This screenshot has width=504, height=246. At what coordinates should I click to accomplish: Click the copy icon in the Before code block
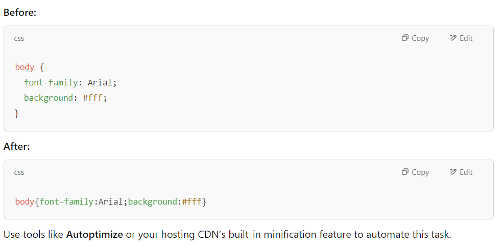tap(405, 38)
